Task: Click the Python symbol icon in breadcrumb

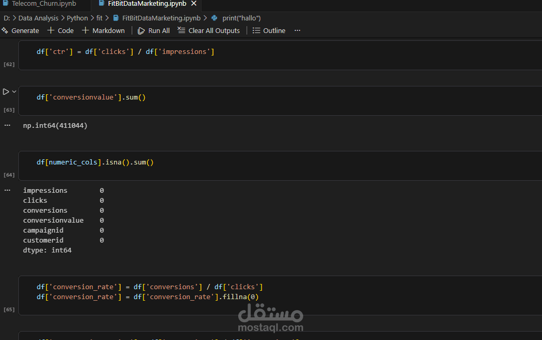Action: click(214, 18)
